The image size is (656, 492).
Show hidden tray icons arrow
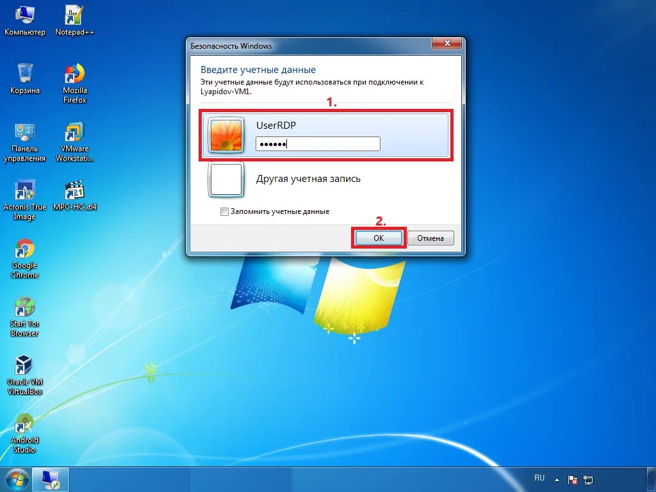557,480
